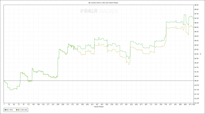Image resolution: width=205 pixels, height=114 pixels.
Task: Click the 457 hands x-axis tick label
Action: pos(97,105)
